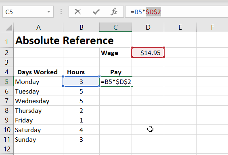Select row 7 header
This screenshot has height=155, width=228.
[7, 101]
